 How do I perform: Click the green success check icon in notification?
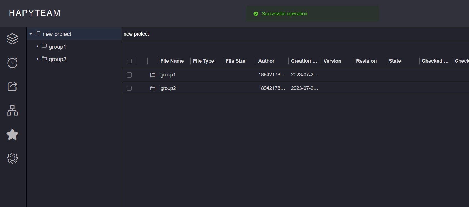point(256,14)
